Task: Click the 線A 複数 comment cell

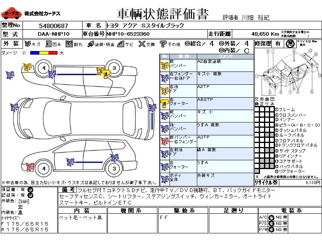Action: pyautogui.click(x=225, y=154)
